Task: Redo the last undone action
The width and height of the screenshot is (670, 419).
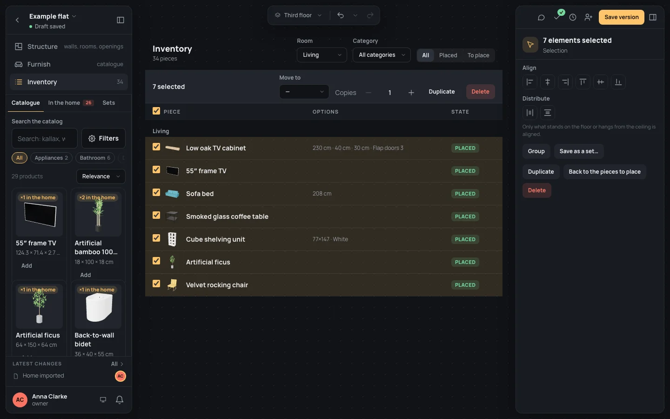Action: pyautogui.click(x=370, y=15)
